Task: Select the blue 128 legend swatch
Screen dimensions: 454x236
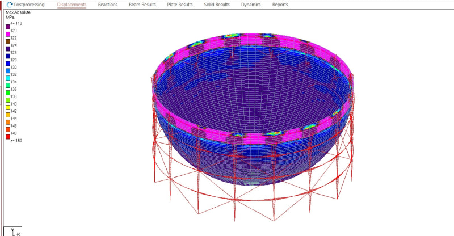Action: [x=8, y=64]
